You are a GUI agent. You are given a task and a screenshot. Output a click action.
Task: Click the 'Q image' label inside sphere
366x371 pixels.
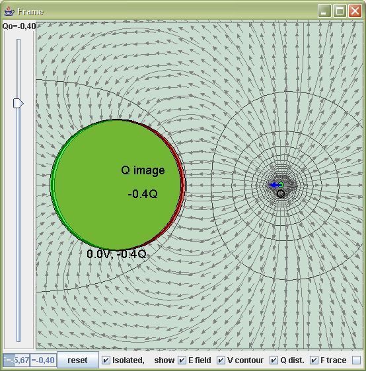tap(143, 170)
